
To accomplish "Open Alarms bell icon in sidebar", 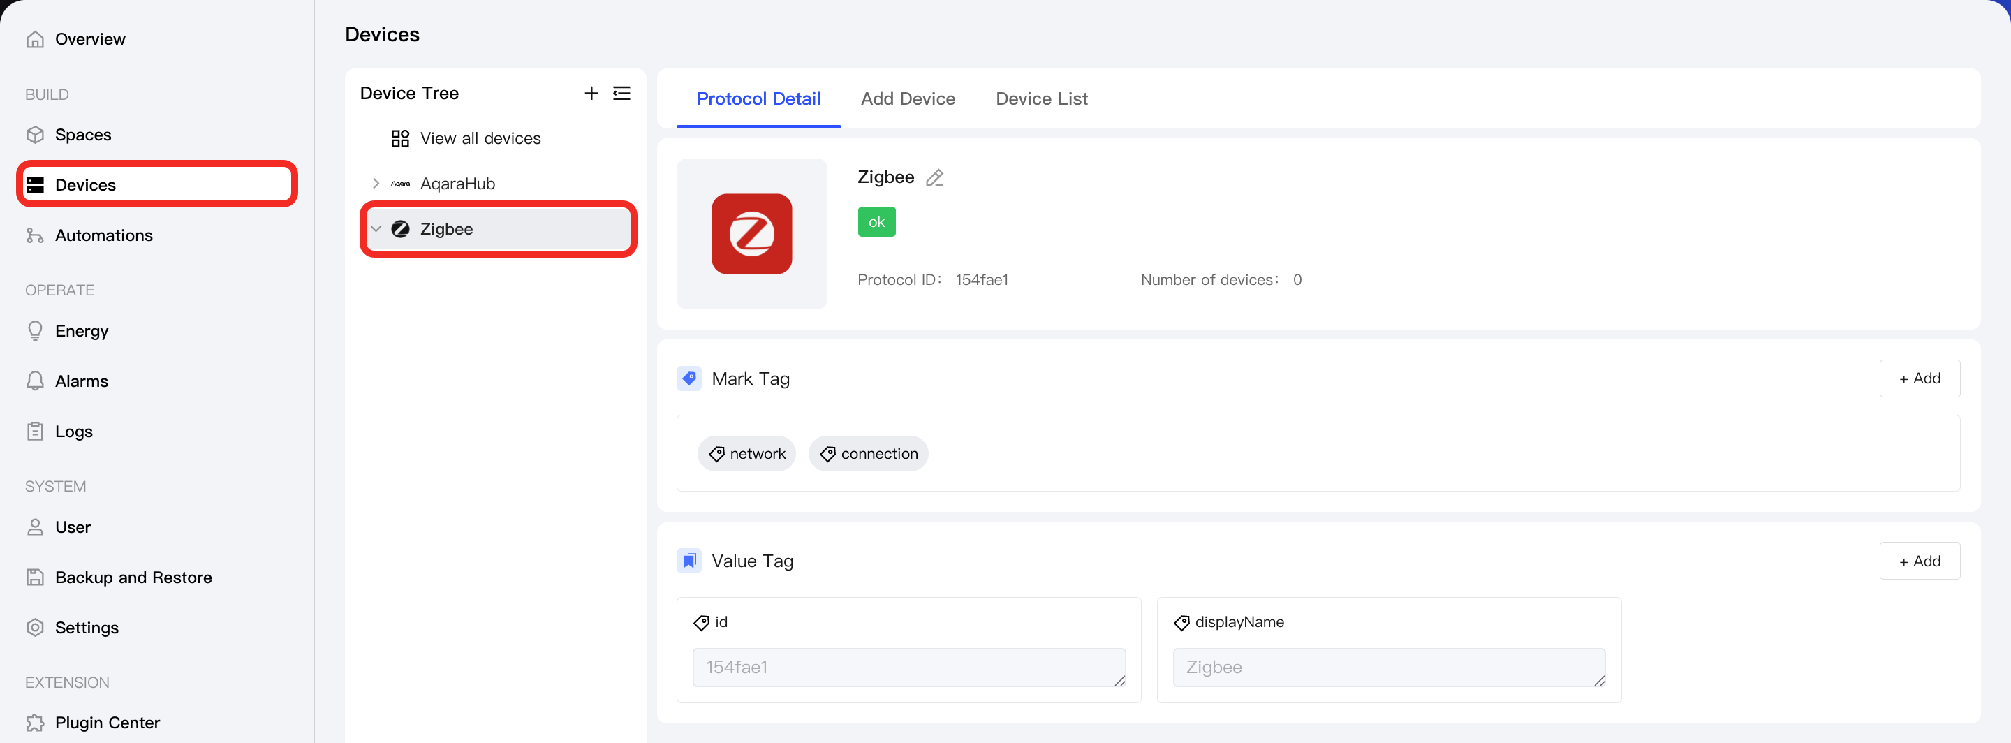I will (x=35, y=381).
